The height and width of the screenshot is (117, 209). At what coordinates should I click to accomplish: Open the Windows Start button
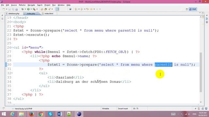(4, 114)
